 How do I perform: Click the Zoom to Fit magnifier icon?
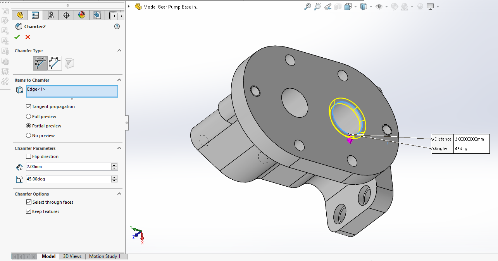coord(308,7)
